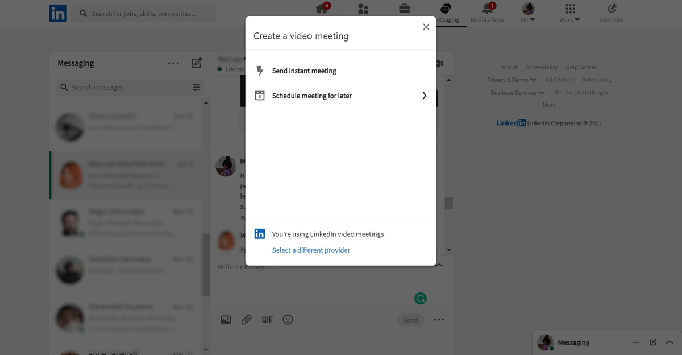
Task: Click the Grammarly green icon in the message box
Action: pos(421,298)
